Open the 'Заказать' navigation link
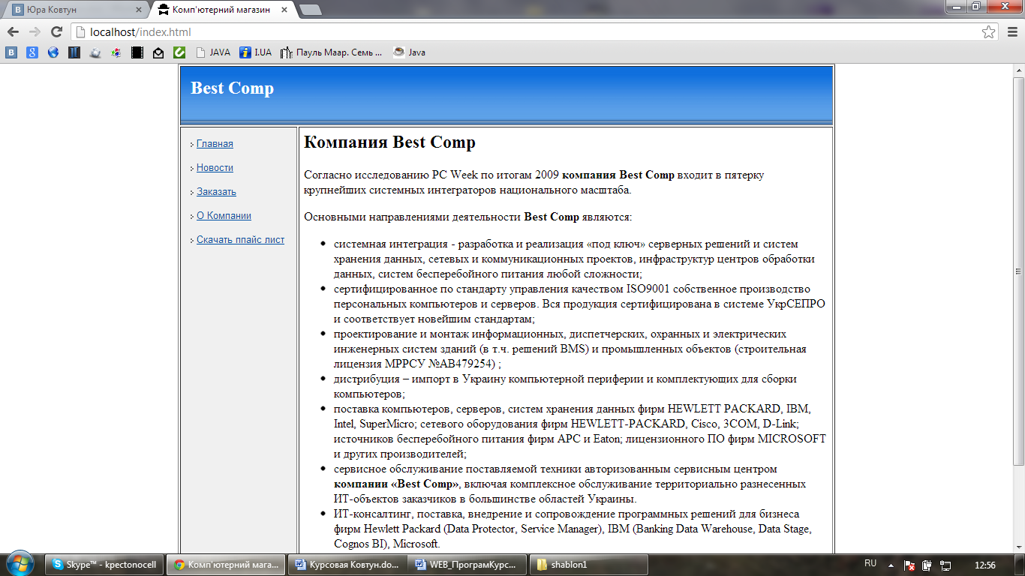1025x576 pixels. 216,192
